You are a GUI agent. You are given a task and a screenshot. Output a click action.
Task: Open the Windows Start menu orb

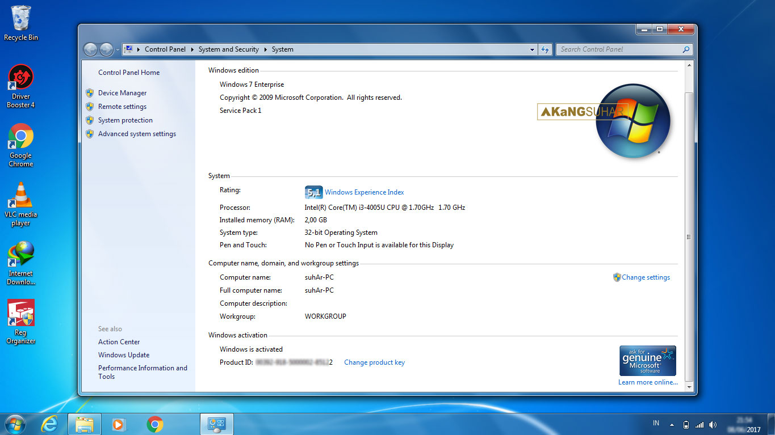tap(15, 424)
